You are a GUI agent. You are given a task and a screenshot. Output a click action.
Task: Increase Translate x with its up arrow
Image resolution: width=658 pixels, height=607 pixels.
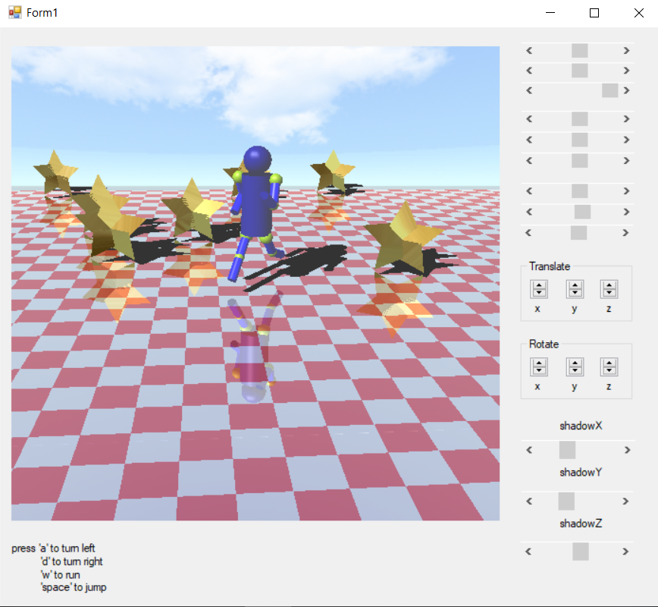[539, 285]
